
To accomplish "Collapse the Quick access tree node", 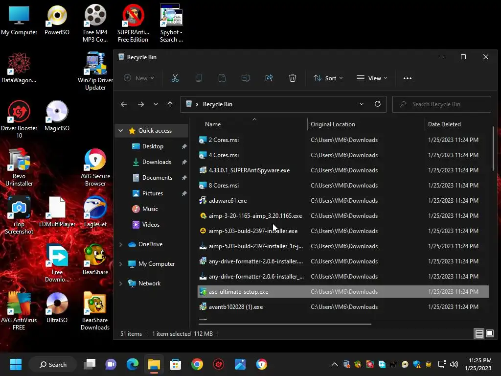I will pyautogui.click(x=120, y=130).
